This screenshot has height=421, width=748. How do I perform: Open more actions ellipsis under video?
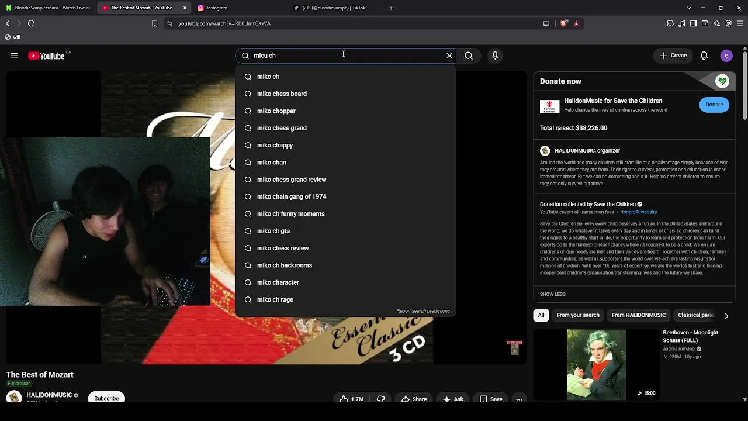click(519, 399)
